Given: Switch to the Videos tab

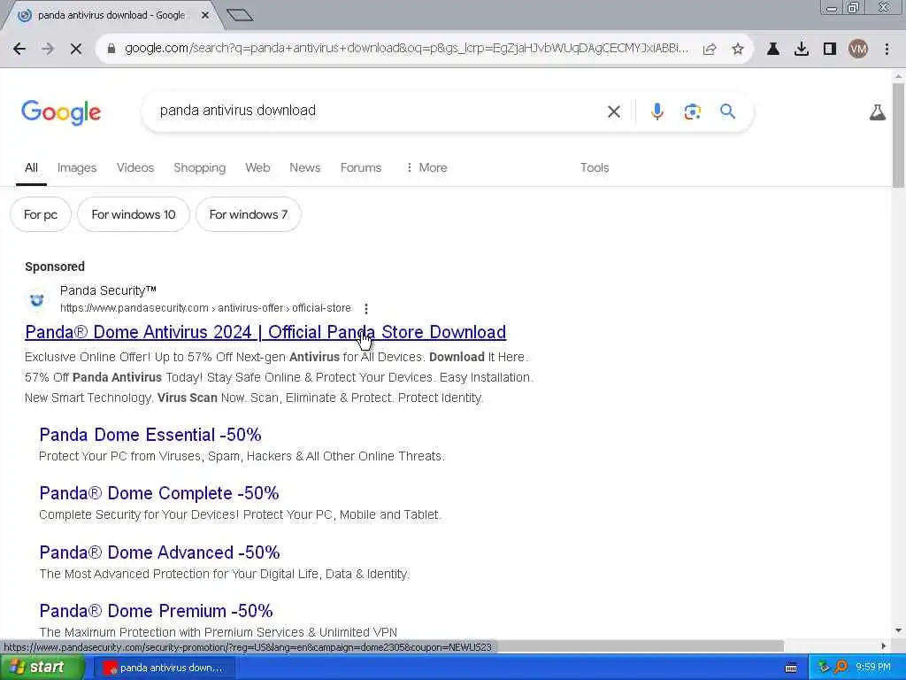Looking at the screenshot, I should pos(135,167).
